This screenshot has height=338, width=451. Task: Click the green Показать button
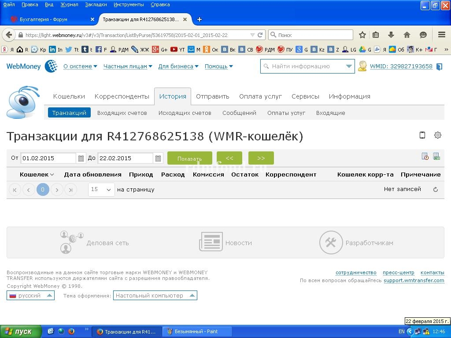point(189,158)
